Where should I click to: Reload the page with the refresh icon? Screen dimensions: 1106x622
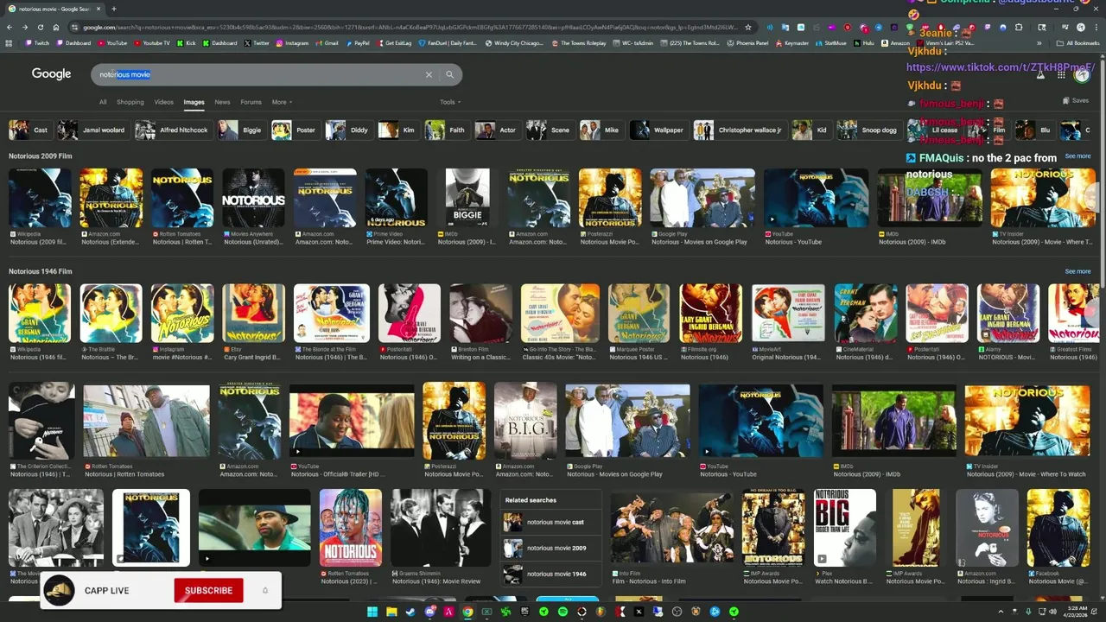[x=40, y=27]
